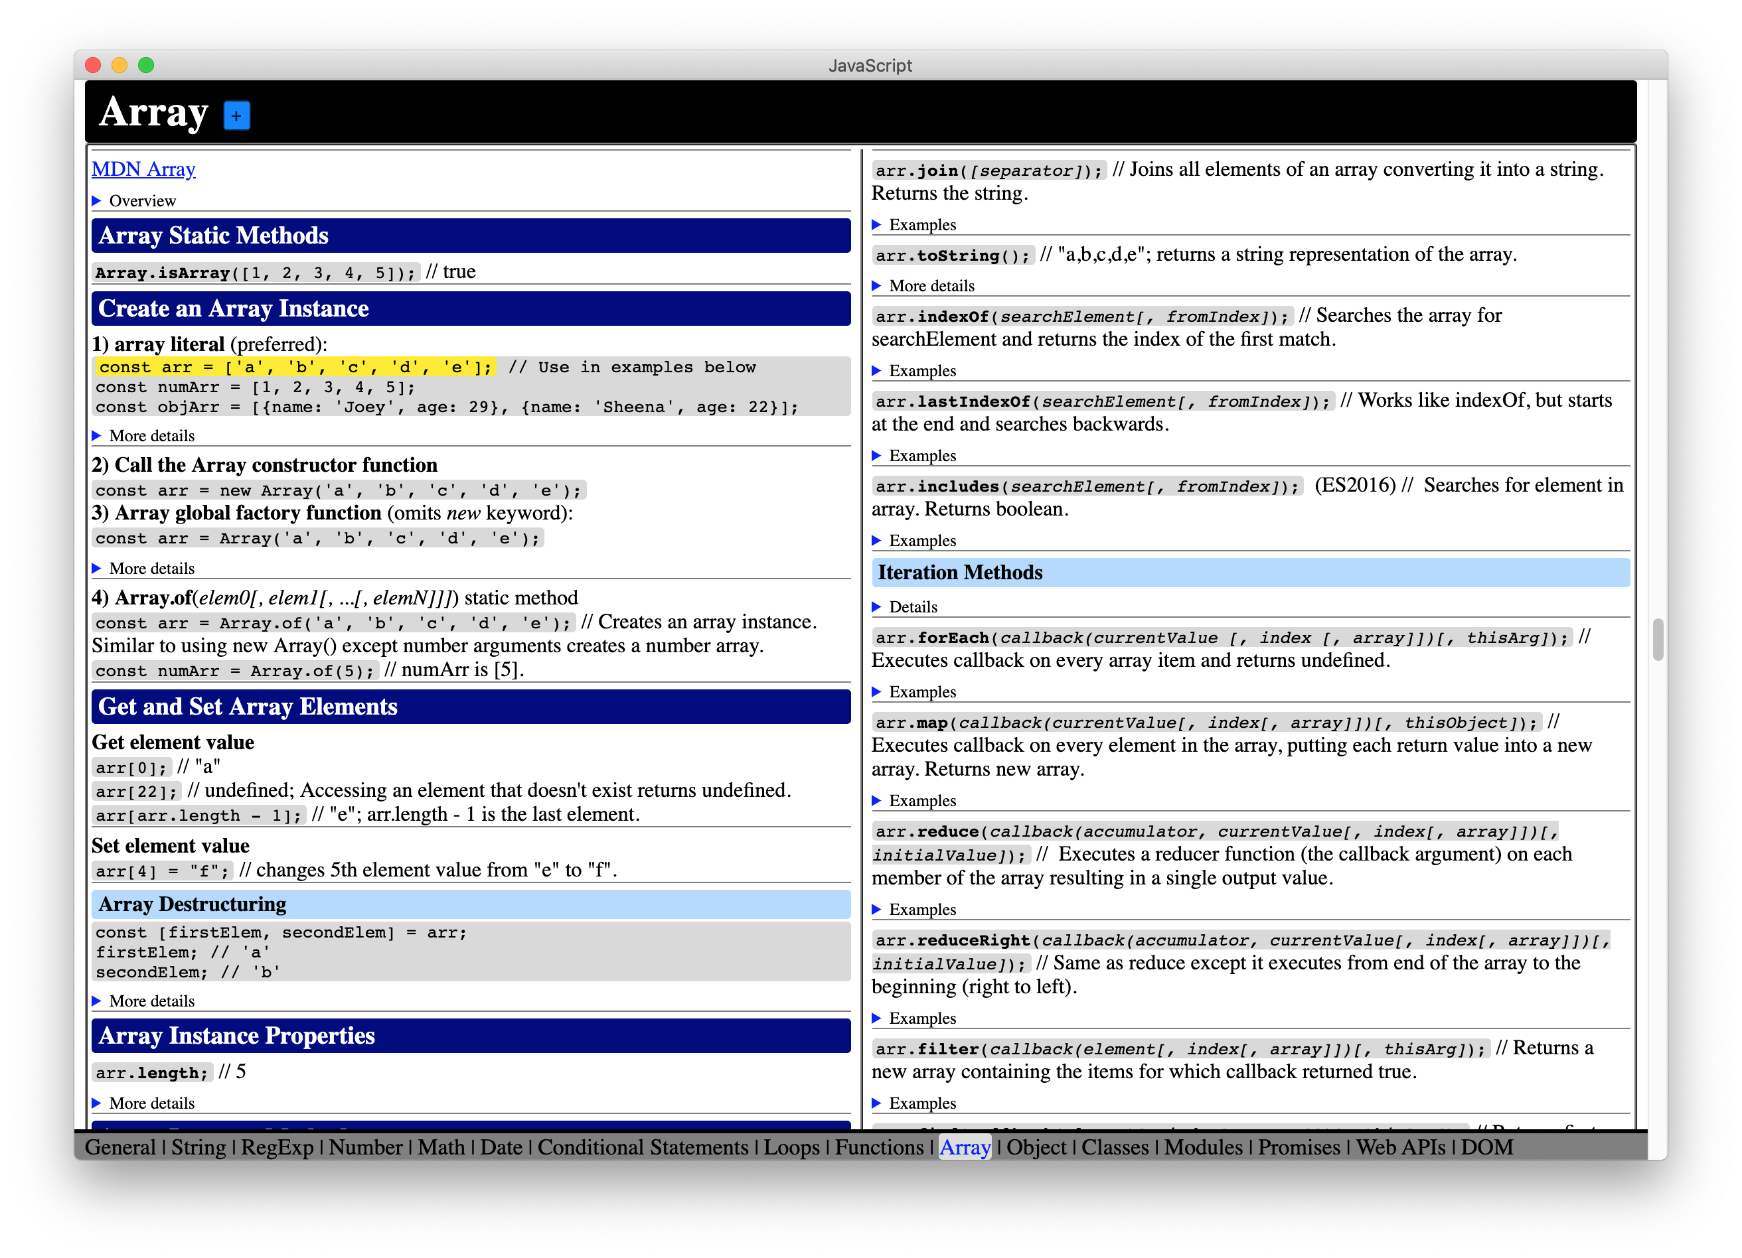Click the arr[4] = "f" code snippet
The width and height of the screenshot is (1742, 1258).
(x=162, y=871)
